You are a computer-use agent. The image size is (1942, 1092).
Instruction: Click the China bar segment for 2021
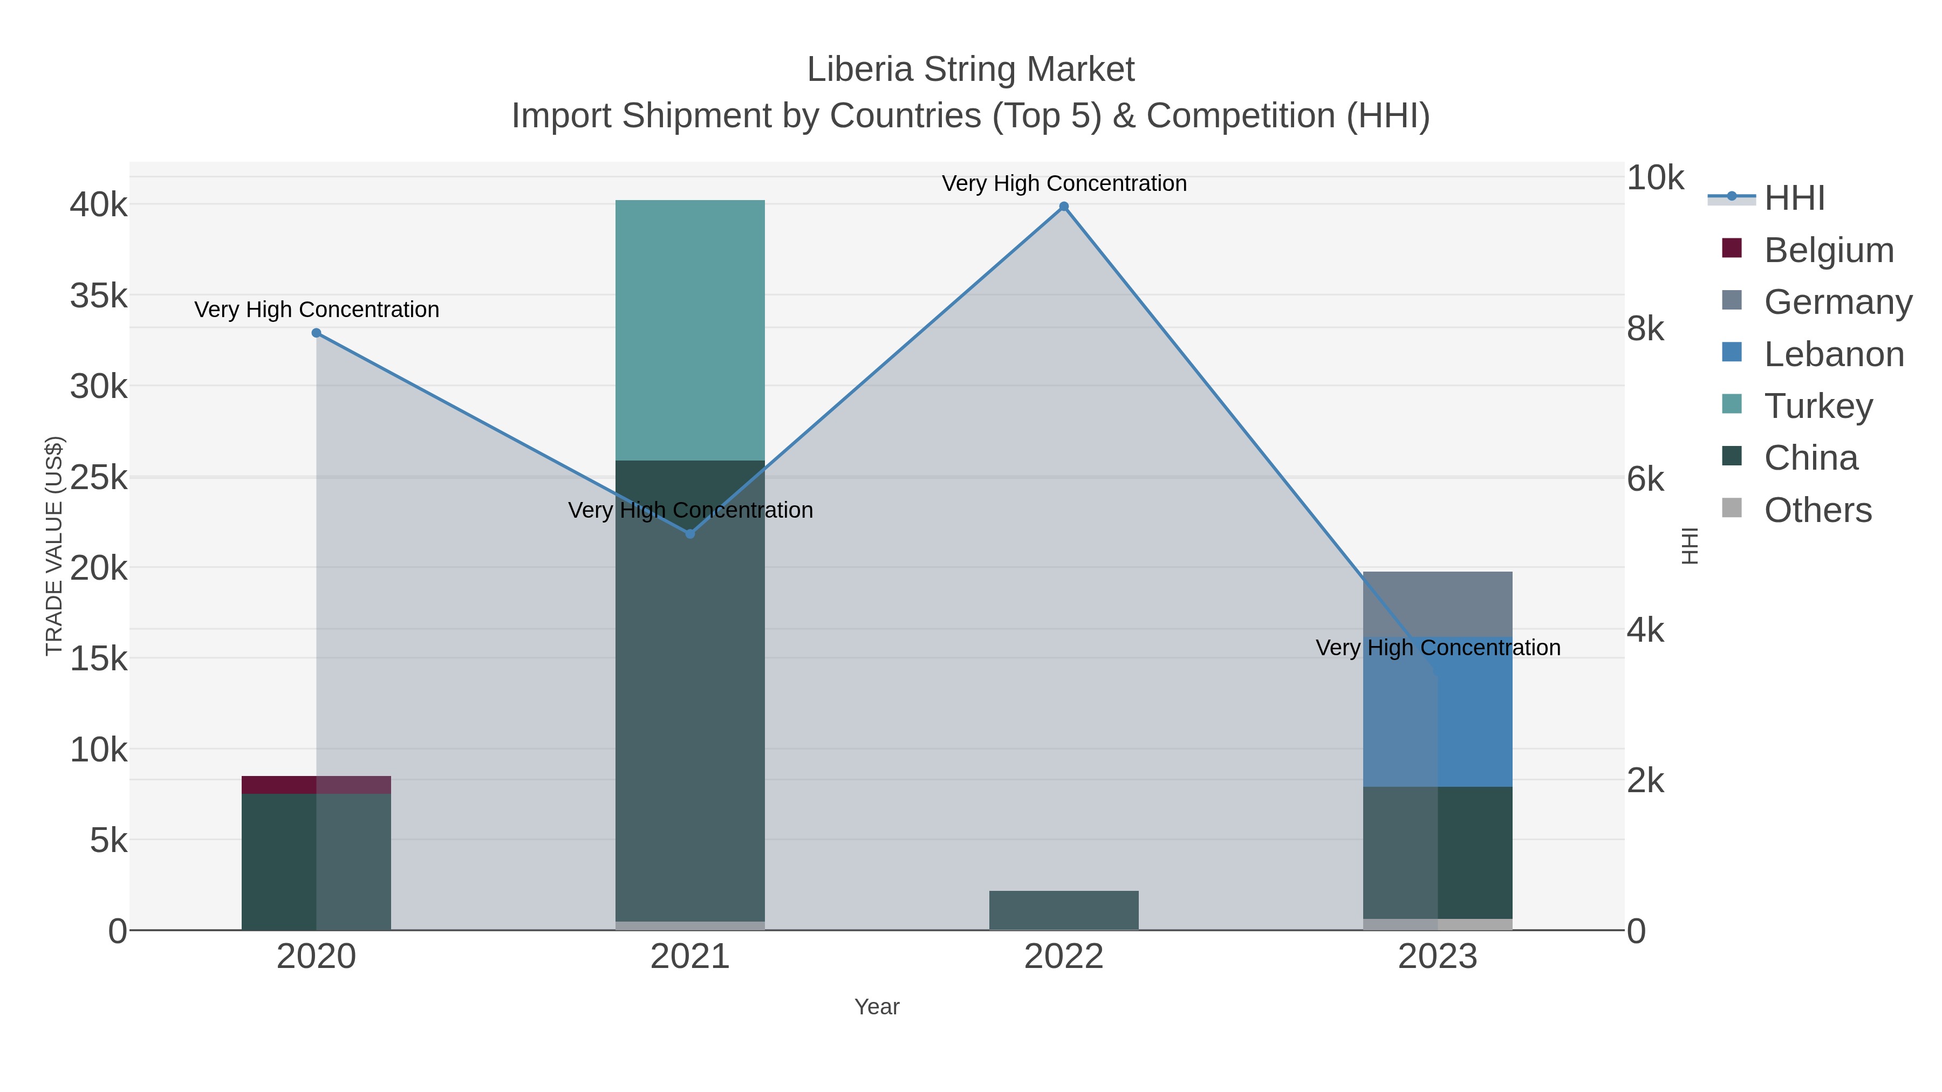690,691
